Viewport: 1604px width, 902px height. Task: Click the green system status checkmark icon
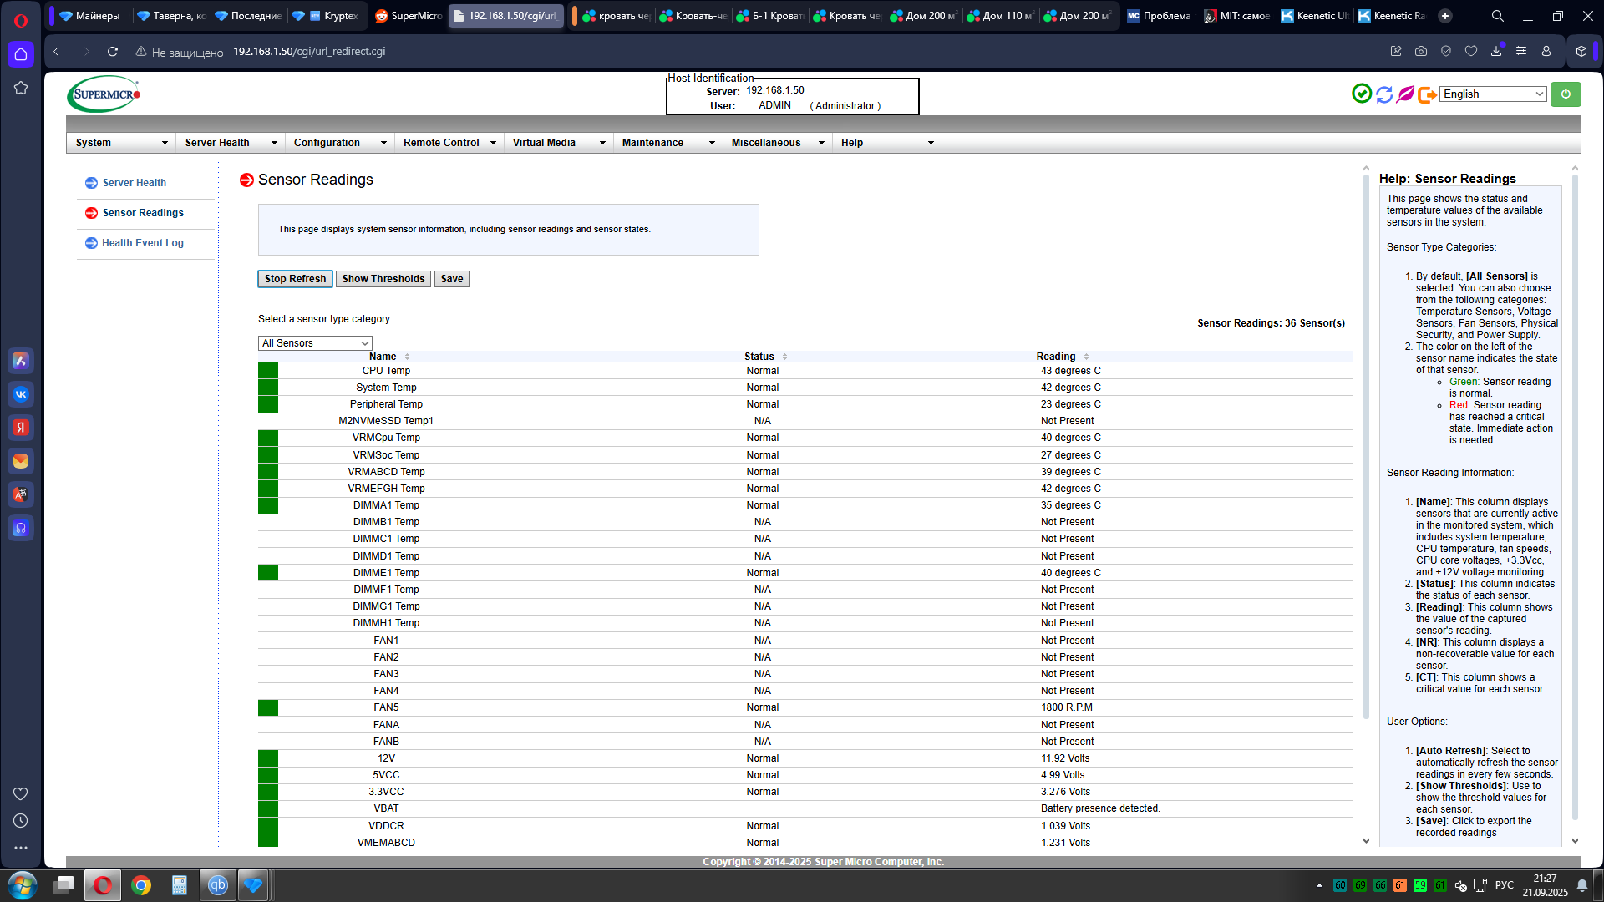point(1362,94)
